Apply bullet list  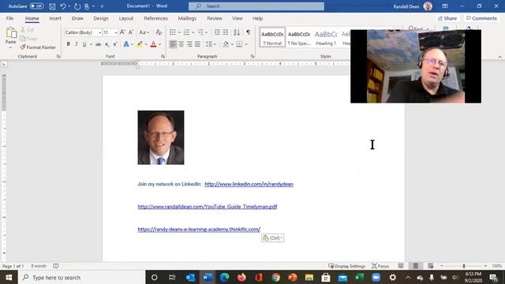(x=173, y=32)
